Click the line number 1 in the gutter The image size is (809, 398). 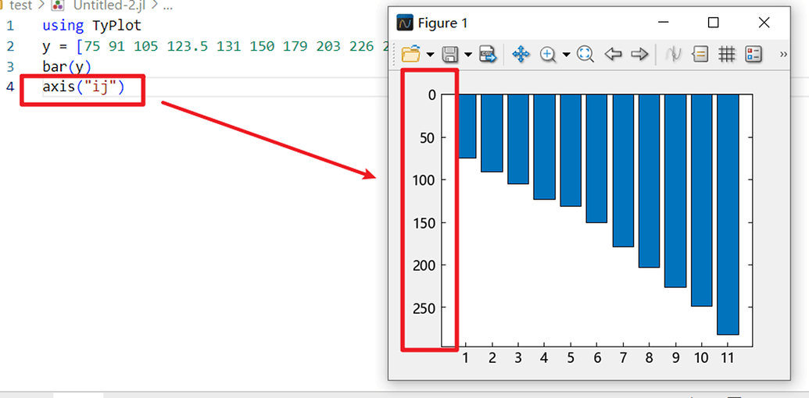click(x=11, y=26)
